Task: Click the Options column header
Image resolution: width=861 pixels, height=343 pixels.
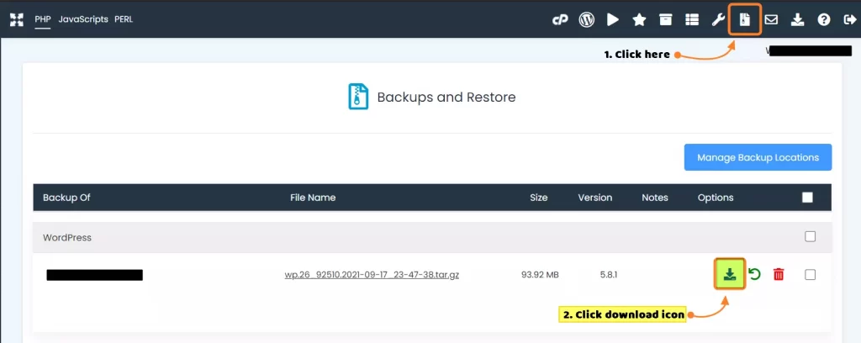Action: pos(716,198)
